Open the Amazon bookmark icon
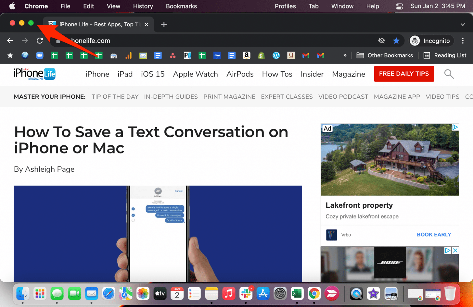 coord(247,55)
